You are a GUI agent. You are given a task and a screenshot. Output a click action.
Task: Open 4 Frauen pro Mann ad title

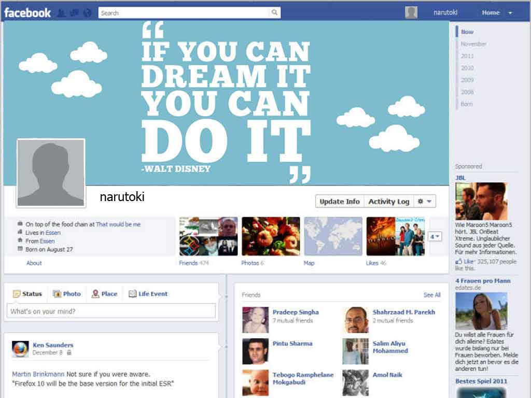pos(483,281)
